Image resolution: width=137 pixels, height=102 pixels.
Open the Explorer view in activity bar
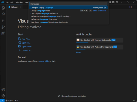(3, 8)
